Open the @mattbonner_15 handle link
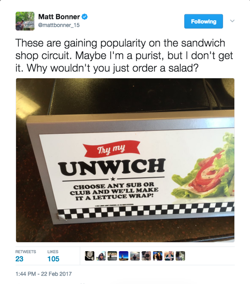 [59, 25]
